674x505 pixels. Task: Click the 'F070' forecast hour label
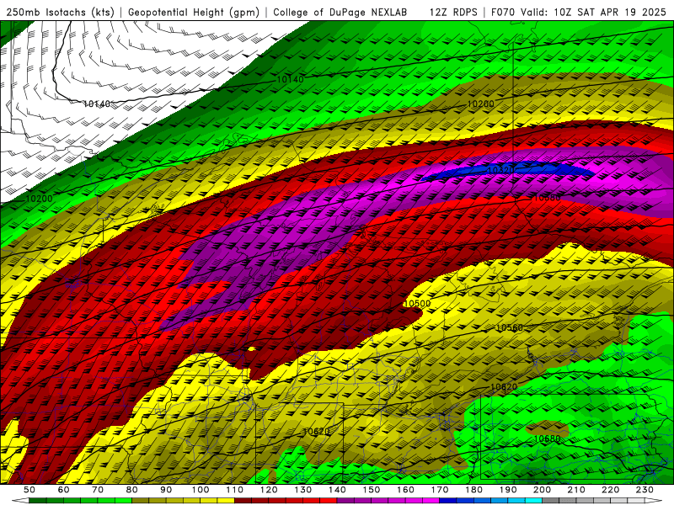point(503,12)
